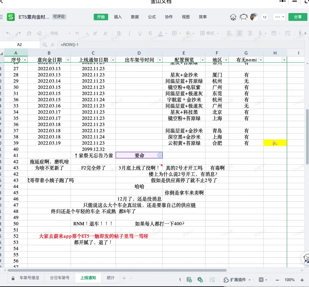This screenshot has width=309, height=287.
Task: Click the green 分享 share button
Action: (x=298, y=17)
